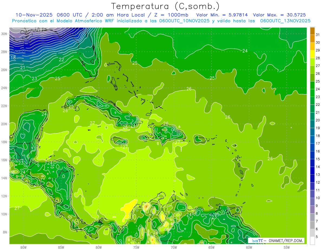Pick the dark orange top swatch of color scale
The image size is (325, 251).
pos(312,31)
